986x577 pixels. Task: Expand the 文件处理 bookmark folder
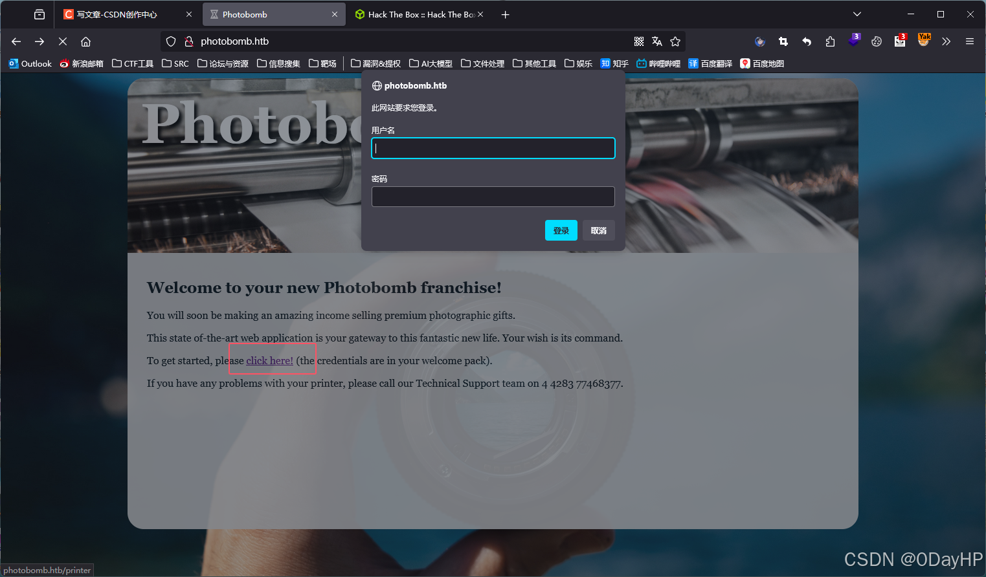(483, 63)
